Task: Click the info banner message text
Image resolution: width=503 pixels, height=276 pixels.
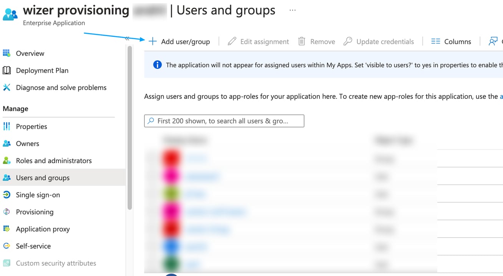Action: point(334,65)
